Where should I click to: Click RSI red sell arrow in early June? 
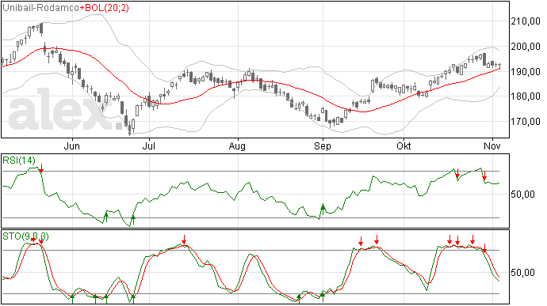[41, 168]
